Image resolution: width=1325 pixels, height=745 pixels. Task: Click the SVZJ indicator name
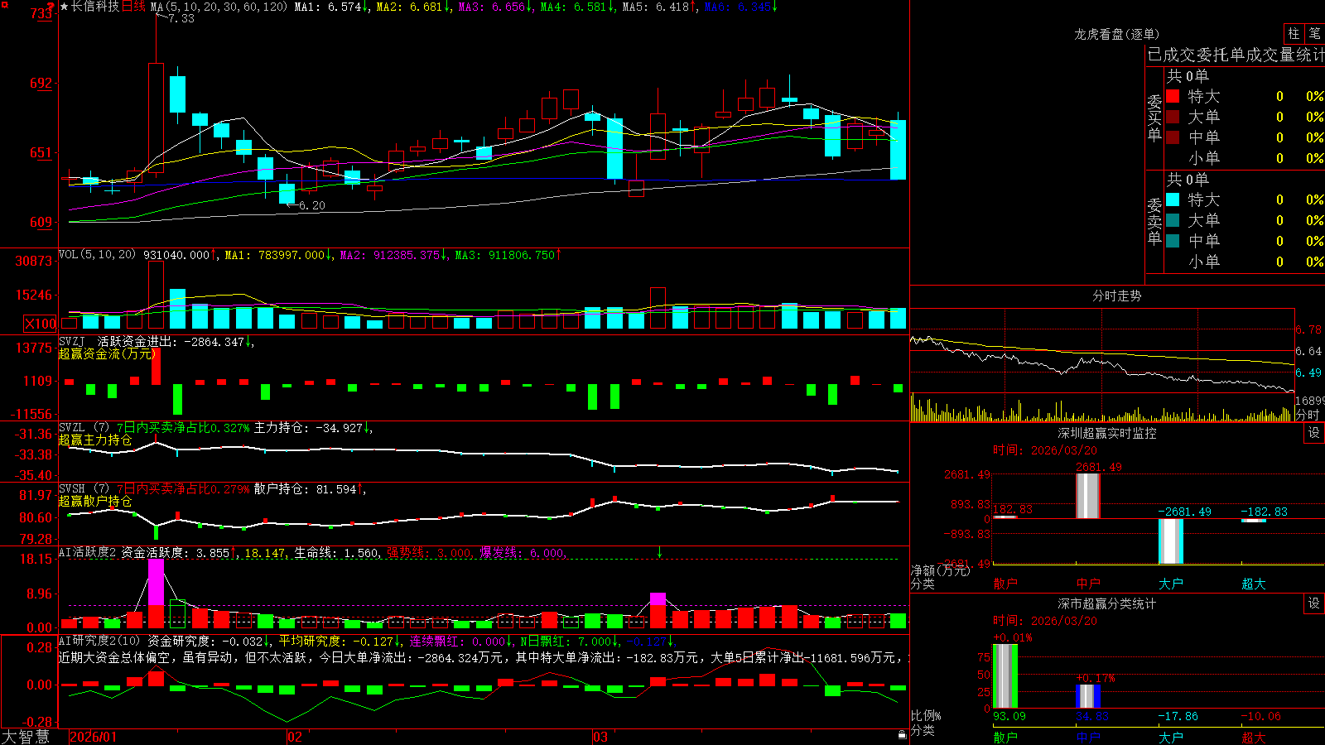pos(72,341)
